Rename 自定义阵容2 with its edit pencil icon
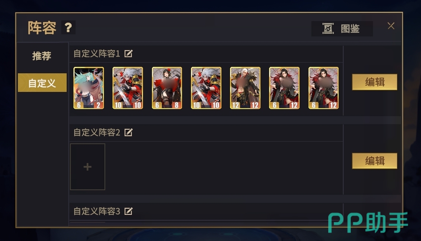 [128, 132]
